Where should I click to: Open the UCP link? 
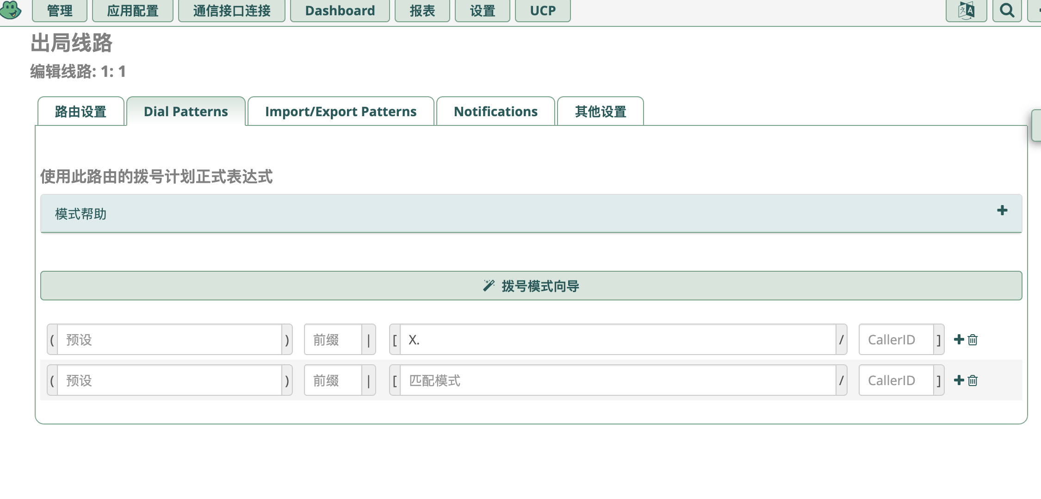543,10
